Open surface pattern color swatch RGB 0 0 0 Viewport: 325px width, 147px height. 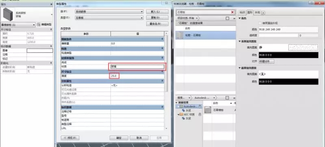pyautogui.click(x=288, y=55)
